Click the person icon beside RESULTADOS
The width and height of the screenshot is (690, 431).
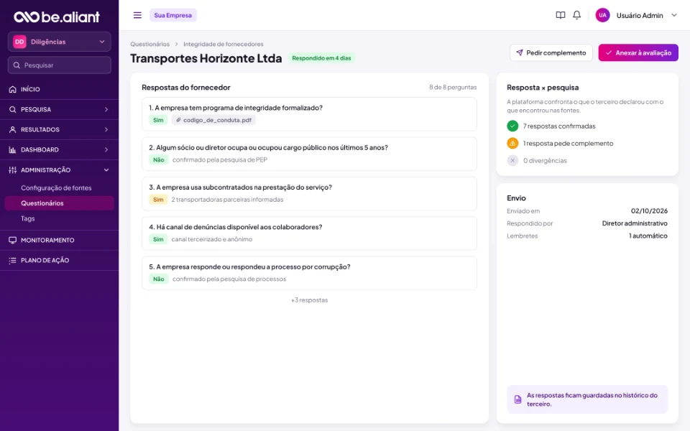click(12, 130)
